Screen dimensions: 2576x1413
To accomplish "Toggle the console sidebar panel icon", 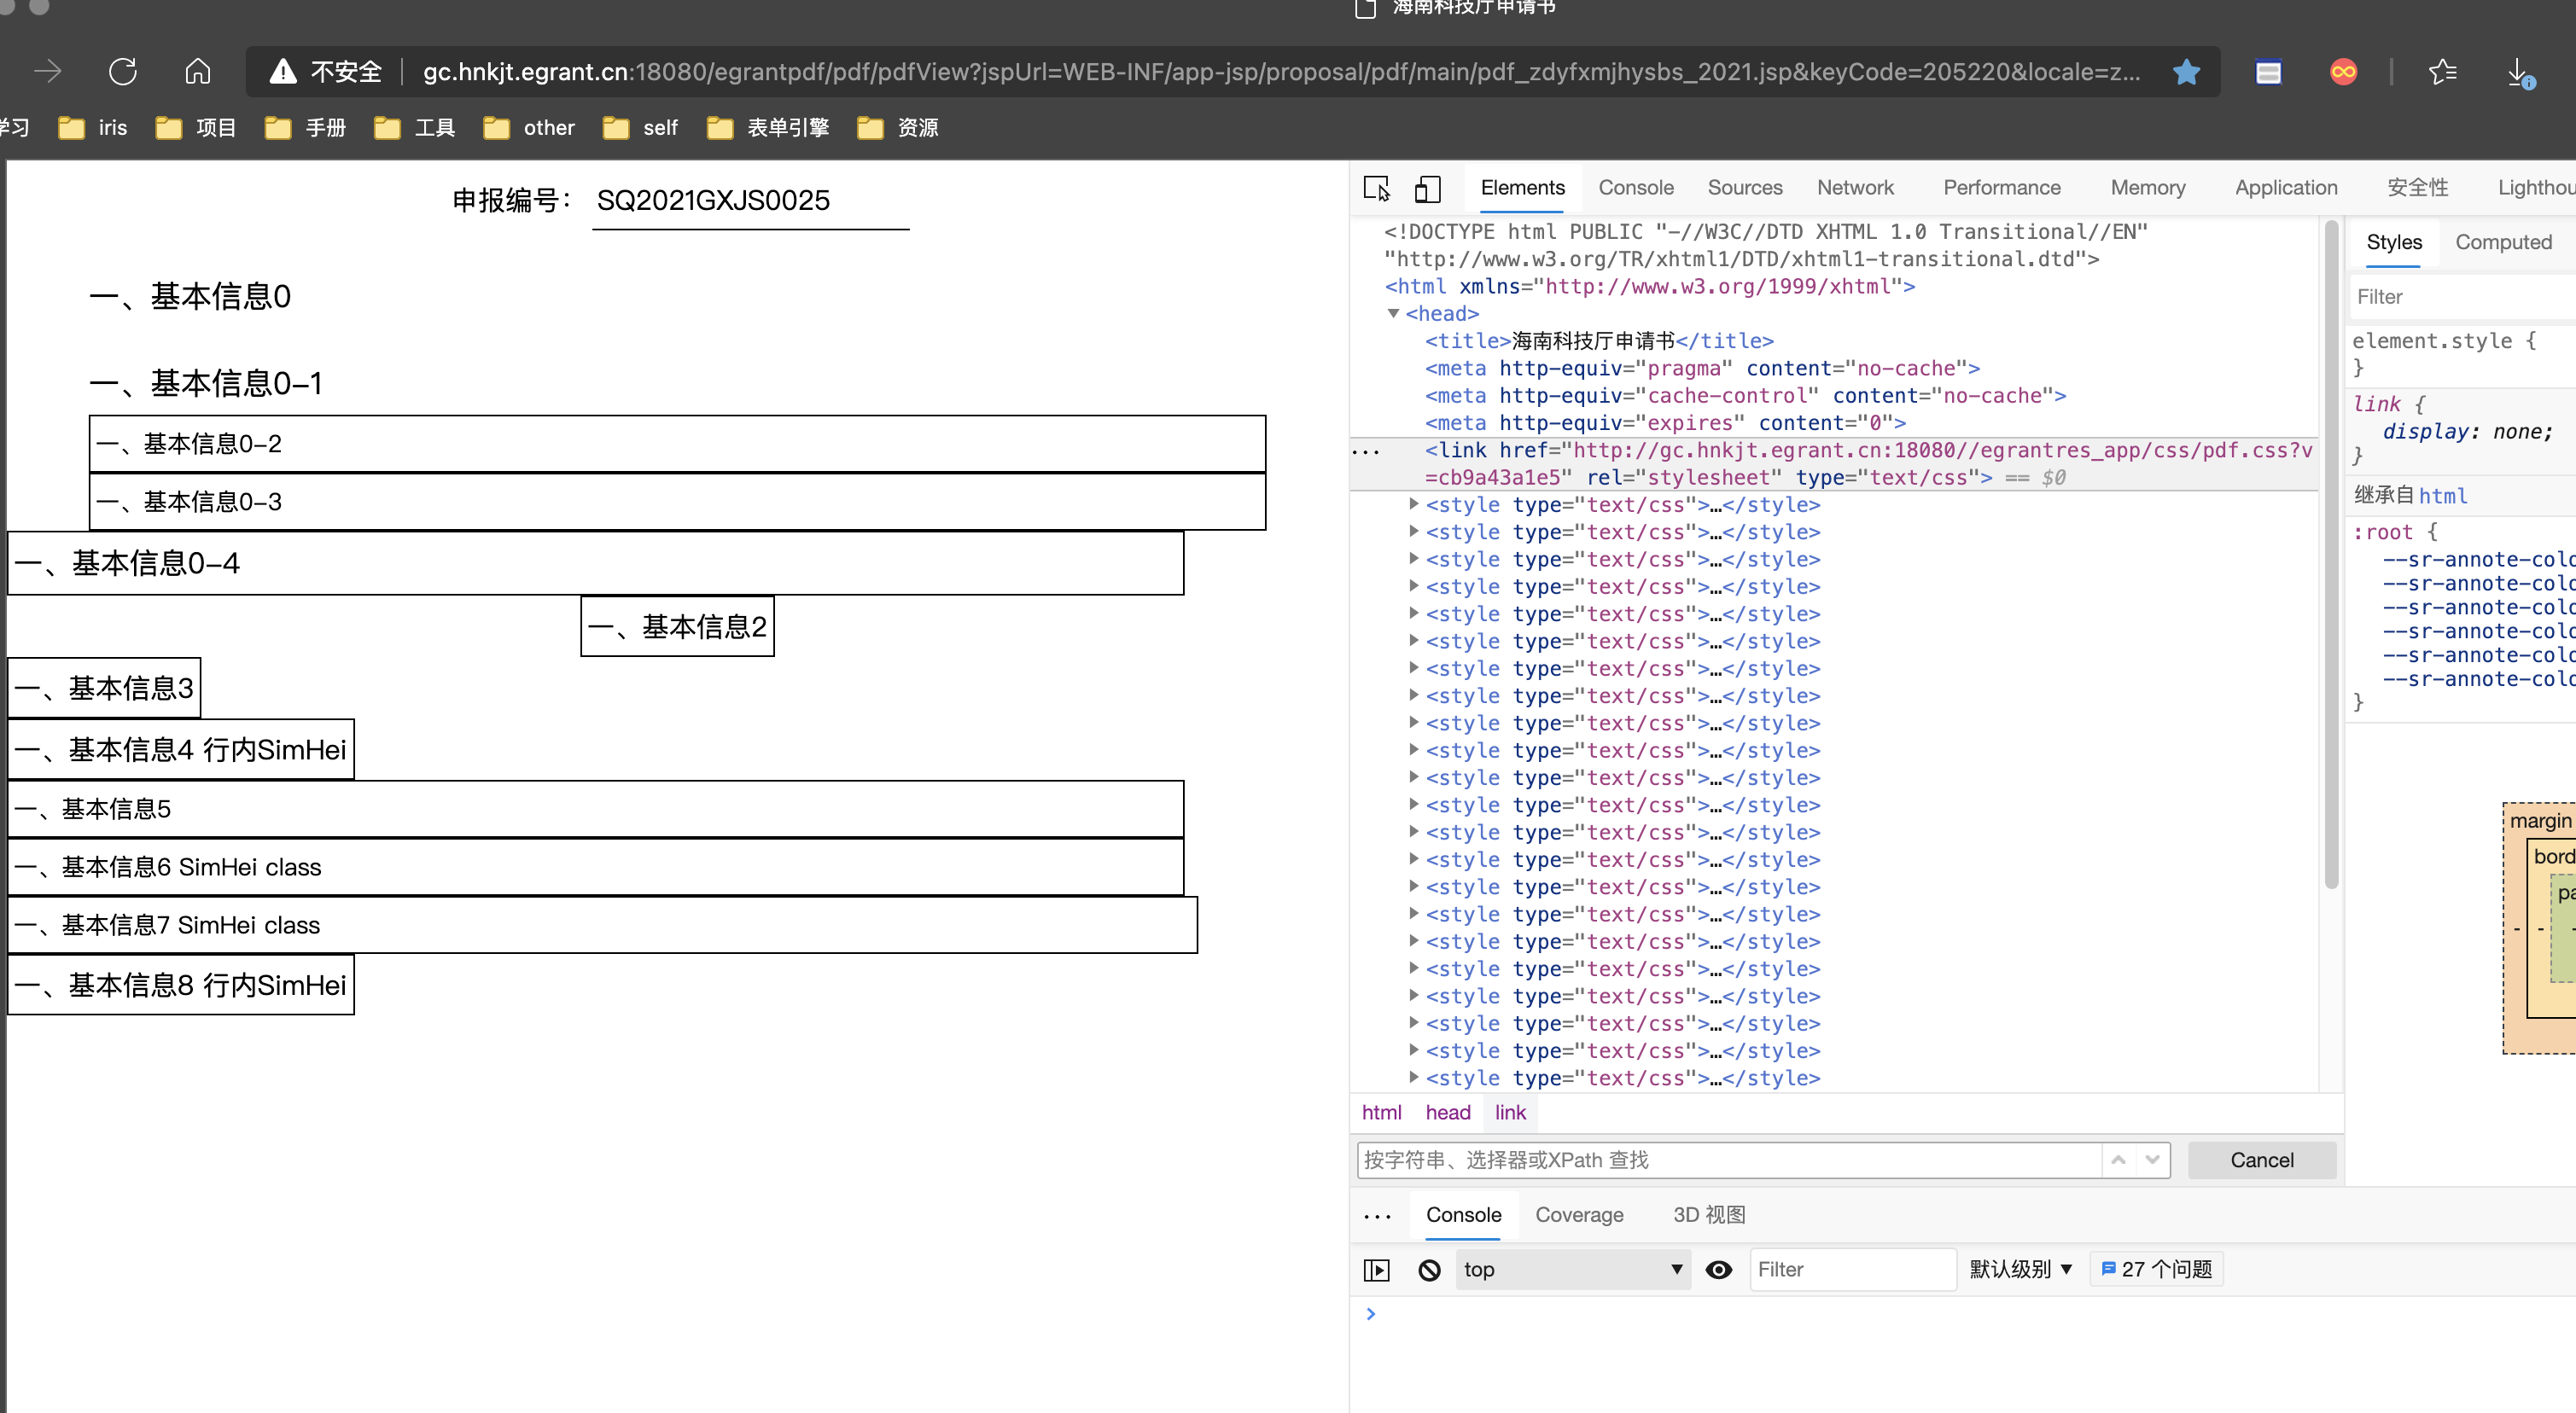I will coord(1376,1269).
